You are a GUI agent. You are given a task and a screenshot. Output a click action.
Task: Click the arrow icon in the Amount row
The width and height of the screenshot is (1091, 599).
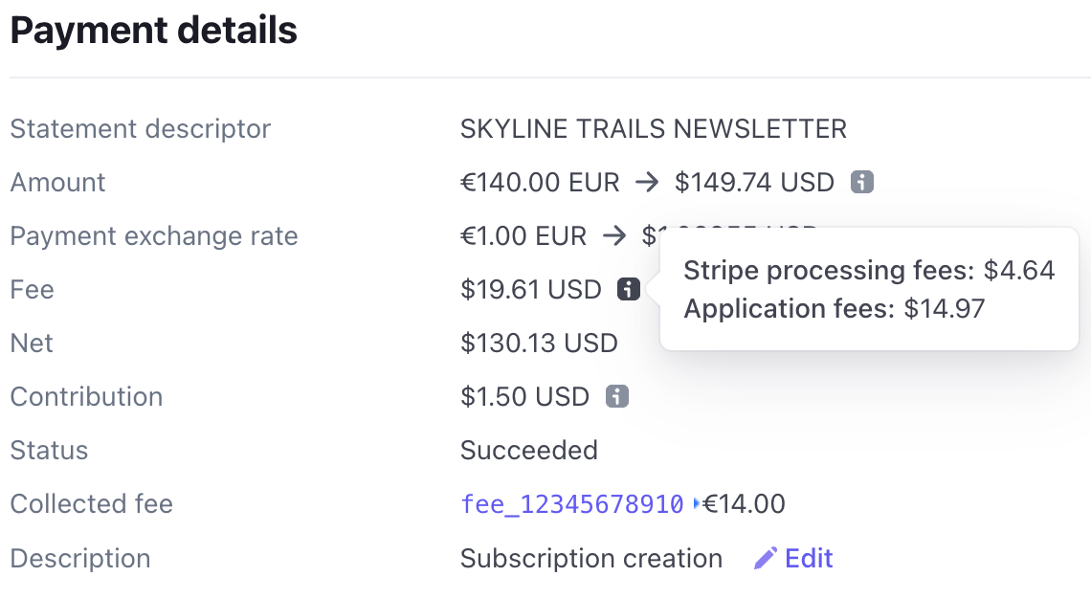click(x=646, y=182)
